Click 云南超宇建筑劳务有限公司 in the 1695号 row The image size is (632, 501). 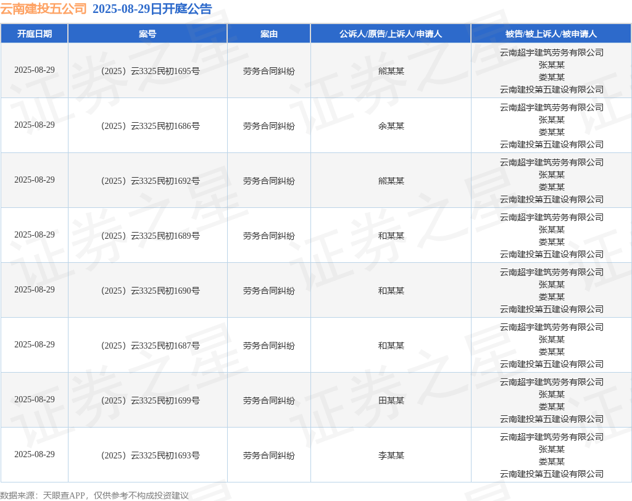551,52
